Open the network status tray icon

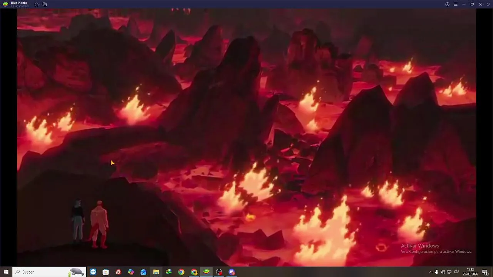[449, 272]
